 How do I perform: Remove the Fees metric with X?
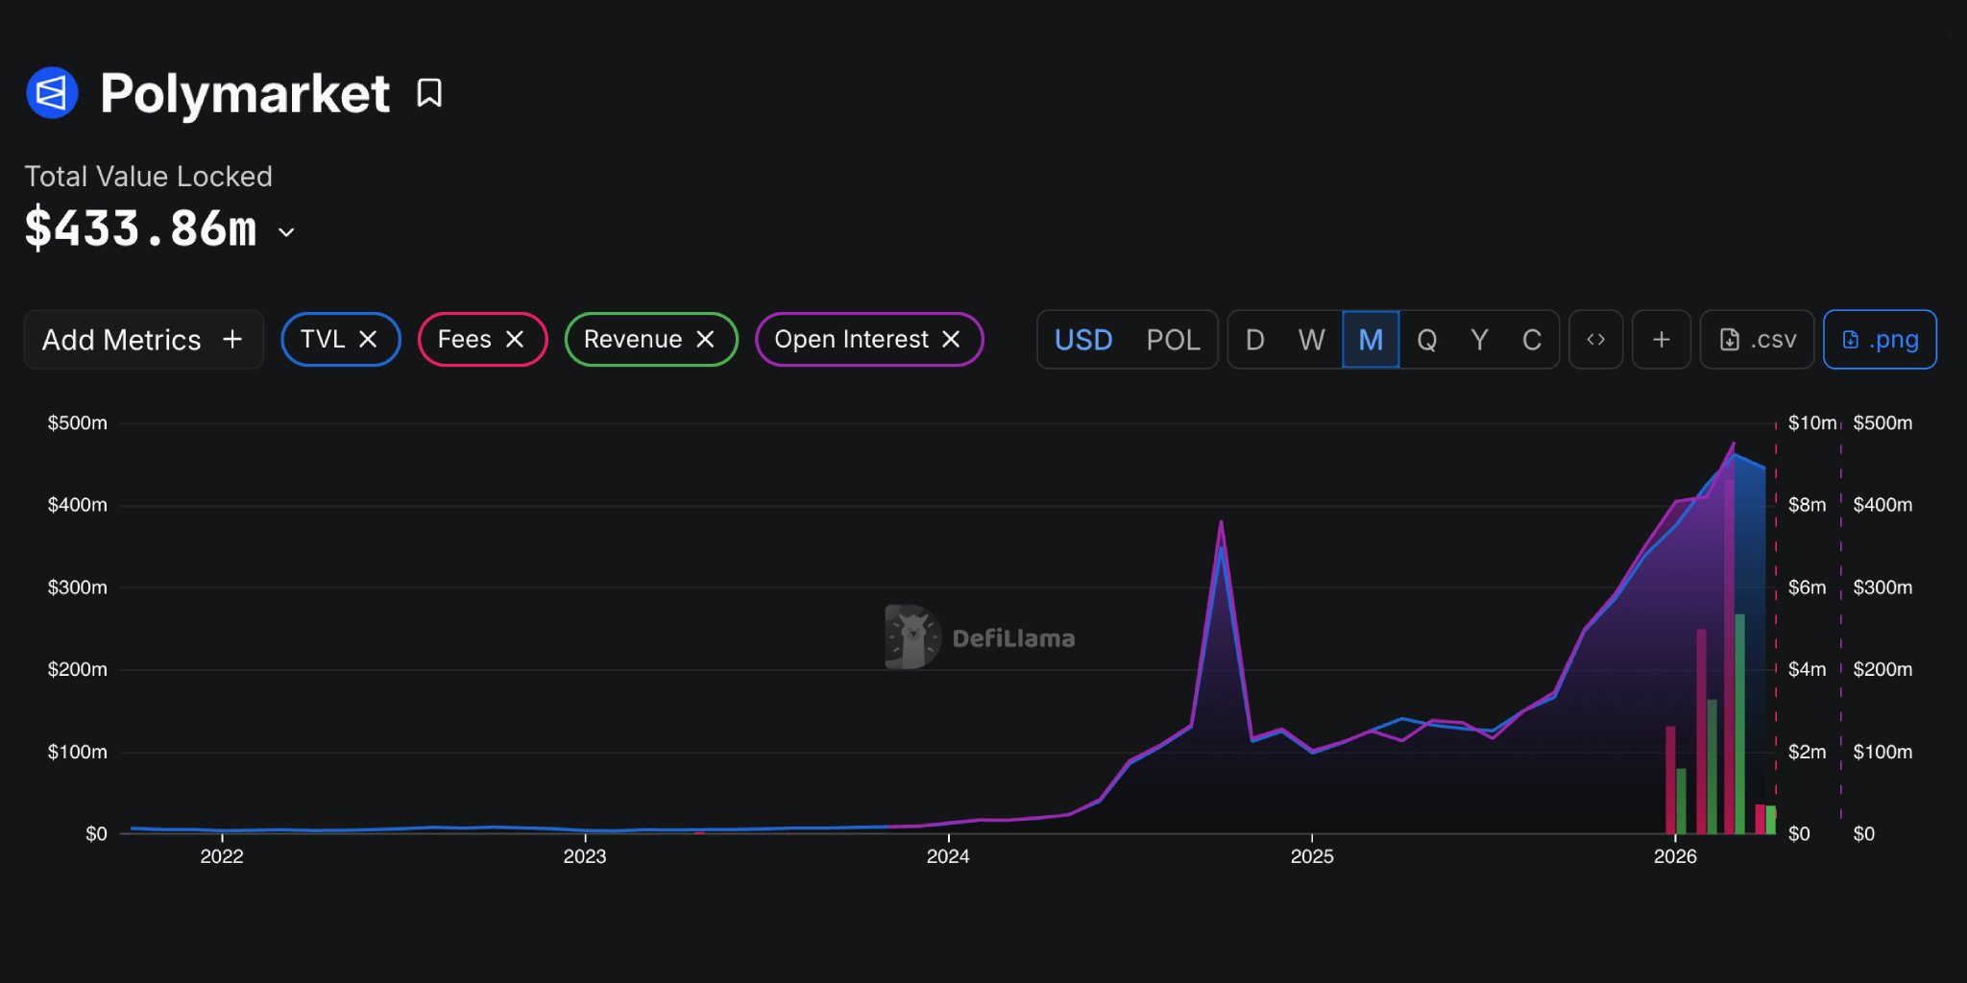pos(515,340)
